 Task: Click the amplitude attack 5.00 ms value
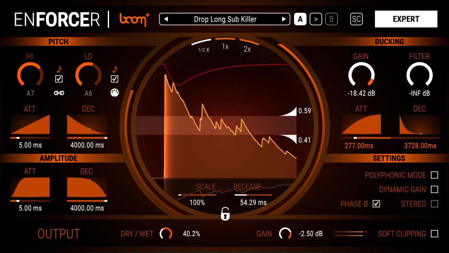[x=30, y=208]
